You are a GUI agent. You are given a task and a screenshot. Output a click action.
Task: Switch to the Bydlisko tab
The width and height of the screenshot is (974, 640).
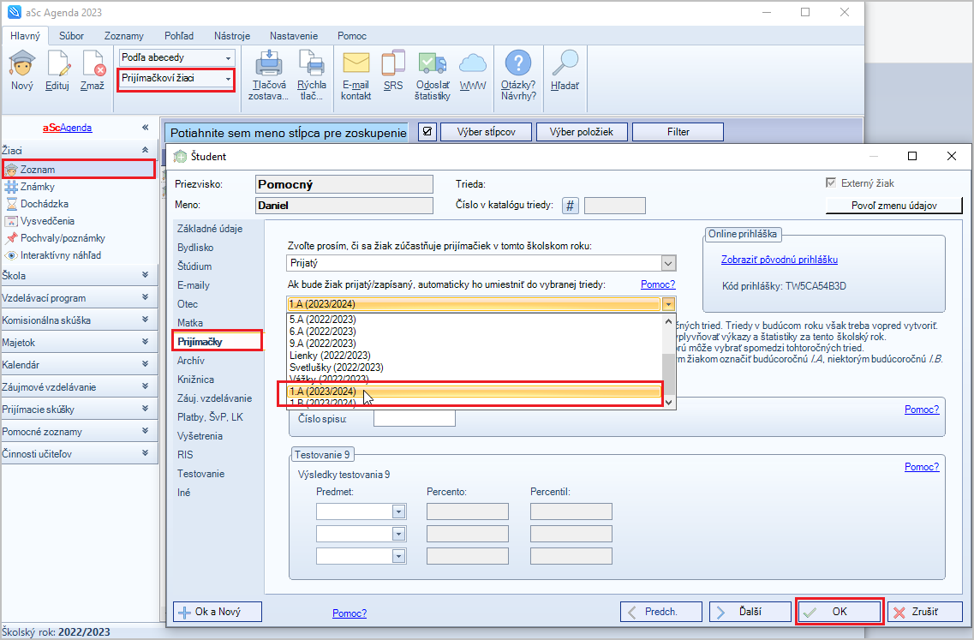coord(195,248)
